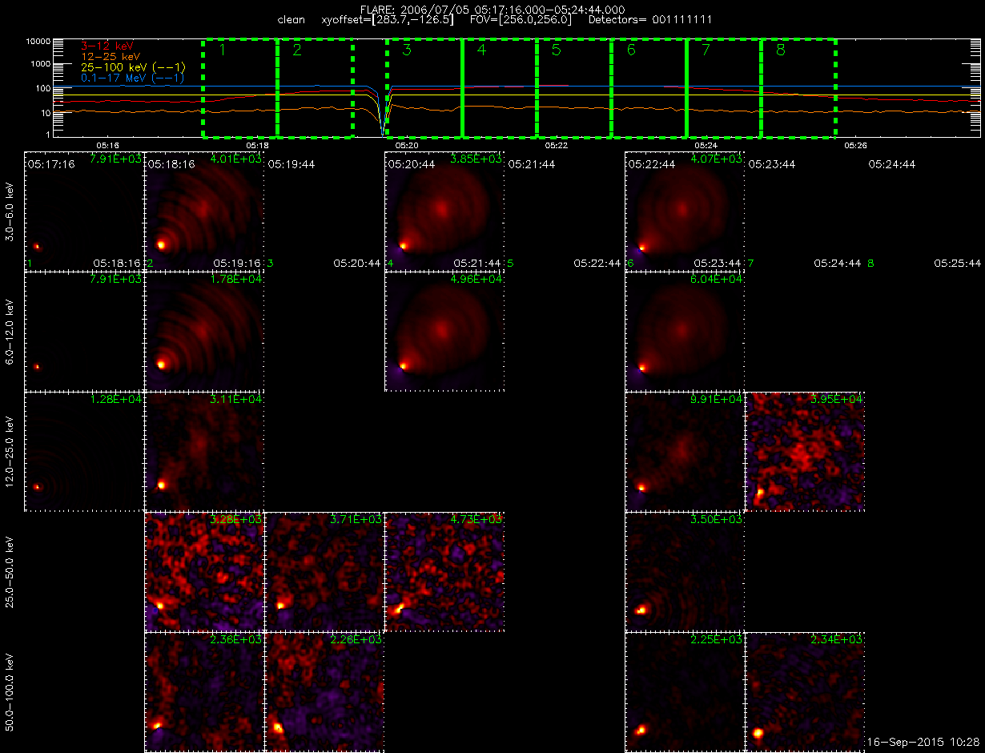Select interval box 4 in the light curve

(x=500, y=87)
